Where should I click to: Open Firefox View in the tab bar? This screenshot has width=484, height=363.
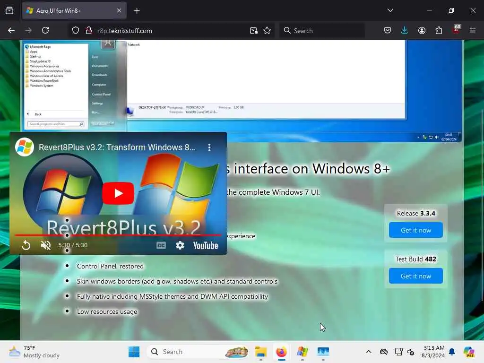(9, 10)
